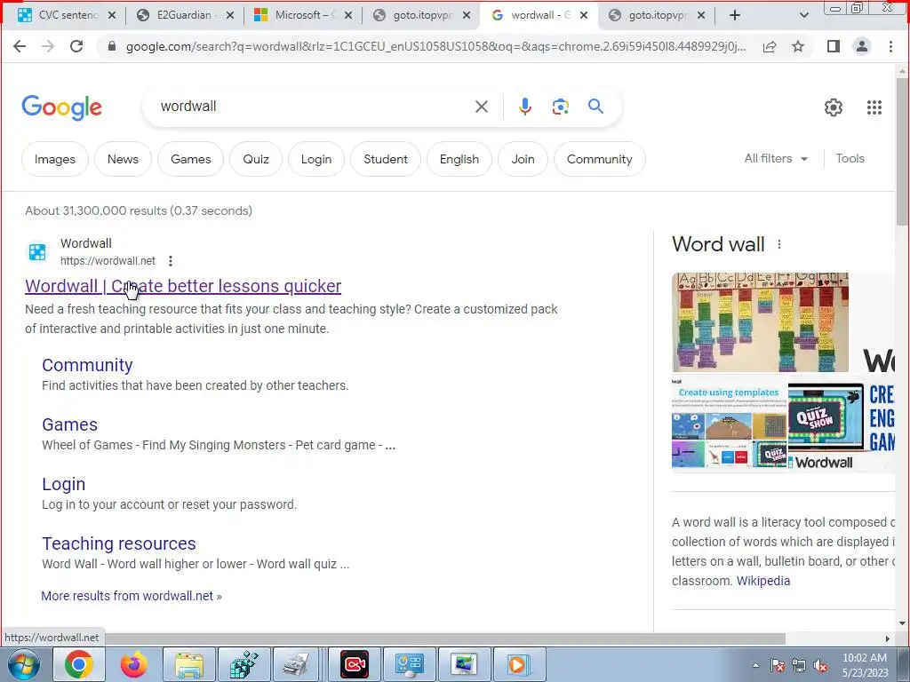Viewport: 910px width, 682px height.
Task: Go back to the previous page
Action: (20, 46)
